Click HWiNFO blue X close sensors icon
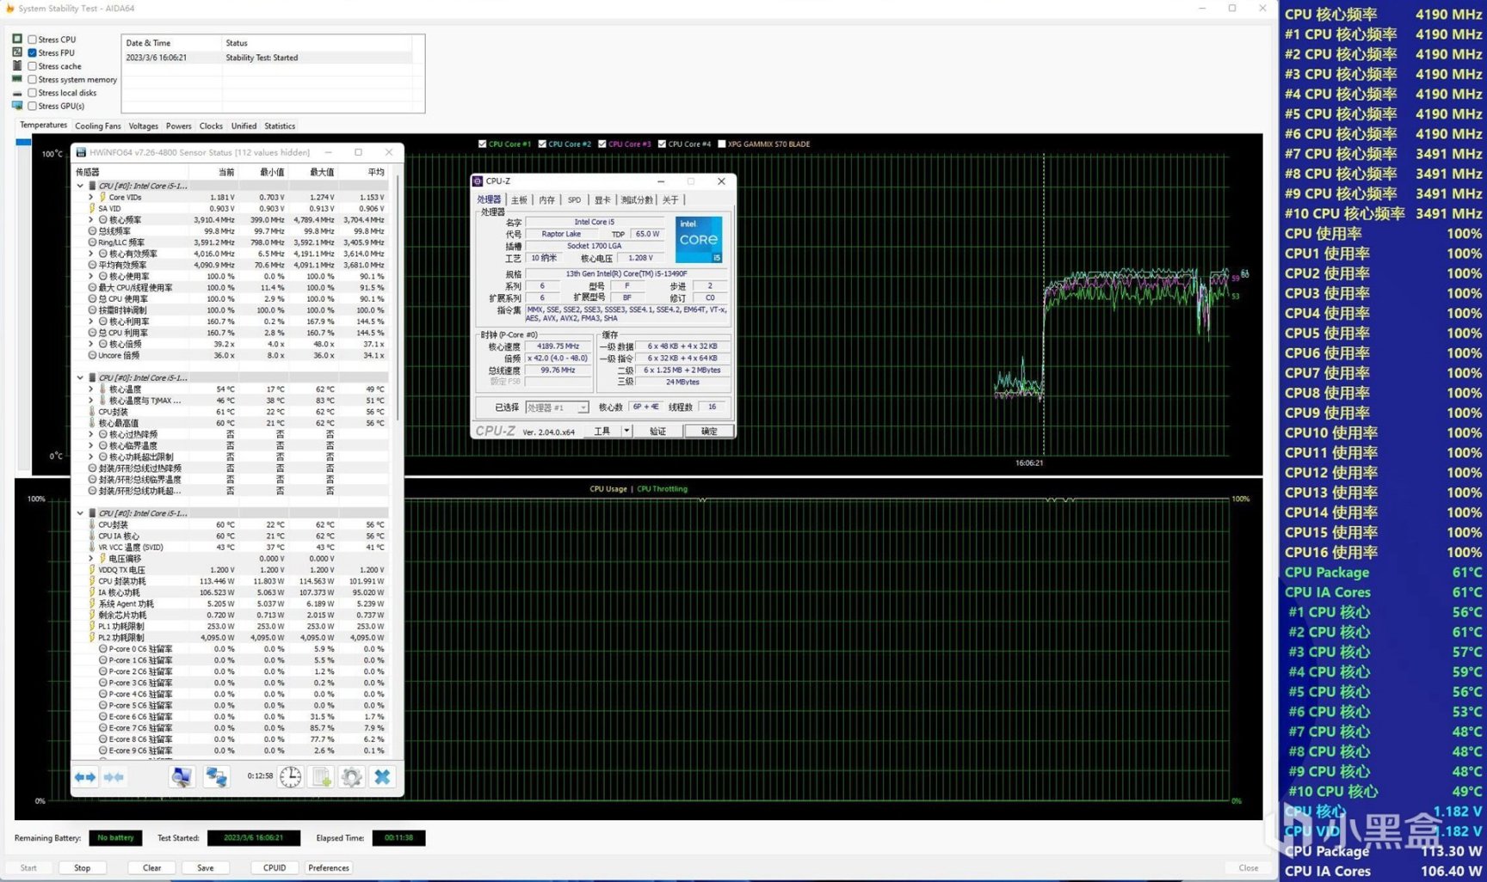This screenshot has width=1487, height=882. [382, 777]
